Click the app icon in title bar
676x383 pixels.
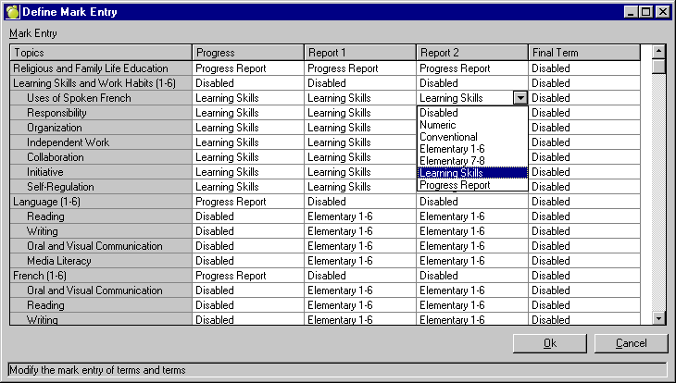tap(12, 11)
